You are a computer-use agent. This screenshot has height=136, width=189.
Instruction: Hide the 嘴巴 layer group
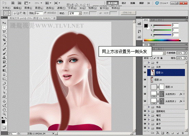pos(145,115)
